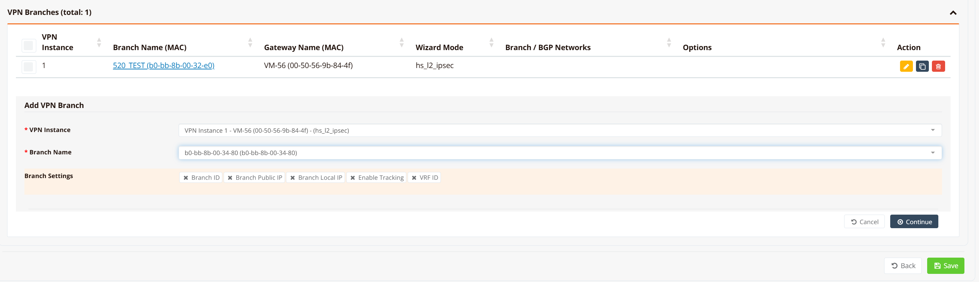Remove the Branch ID tag
The image size is (979, 282).
pyautogui.click(x=186, y=178)
